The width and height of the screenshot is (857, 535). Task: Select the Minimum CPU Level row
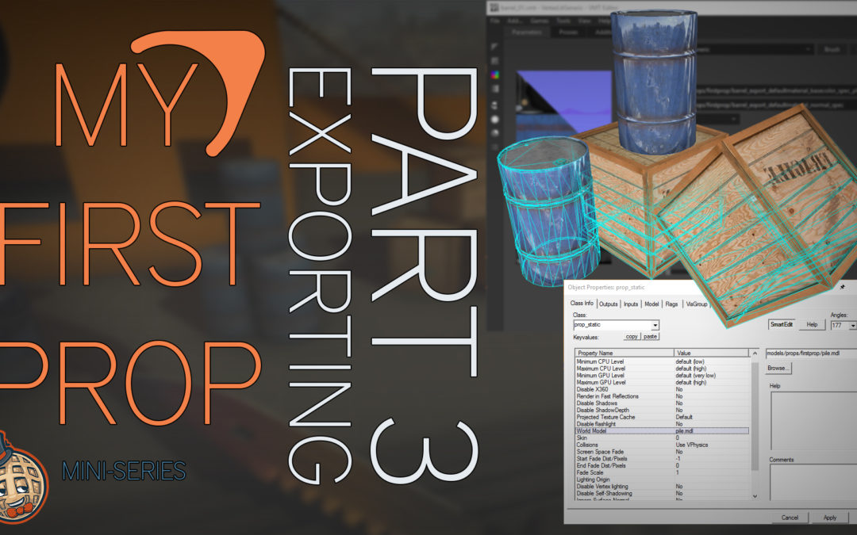pyautogui.click(x=662, y=361)
